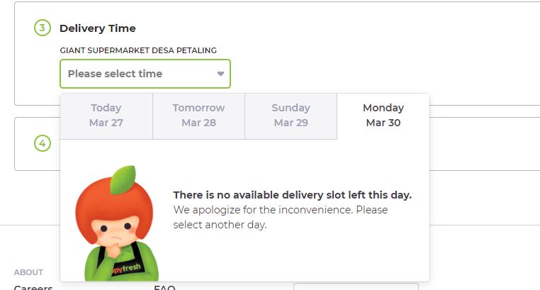This screenshot has width=540, height=290.
Task: Select the Monday Mar 30 tab
Action: point(383,116)
